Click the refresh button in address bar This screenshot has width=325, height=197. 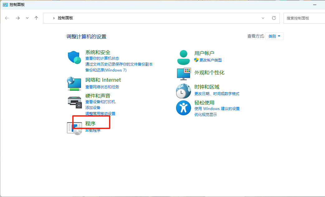point(274,18)
